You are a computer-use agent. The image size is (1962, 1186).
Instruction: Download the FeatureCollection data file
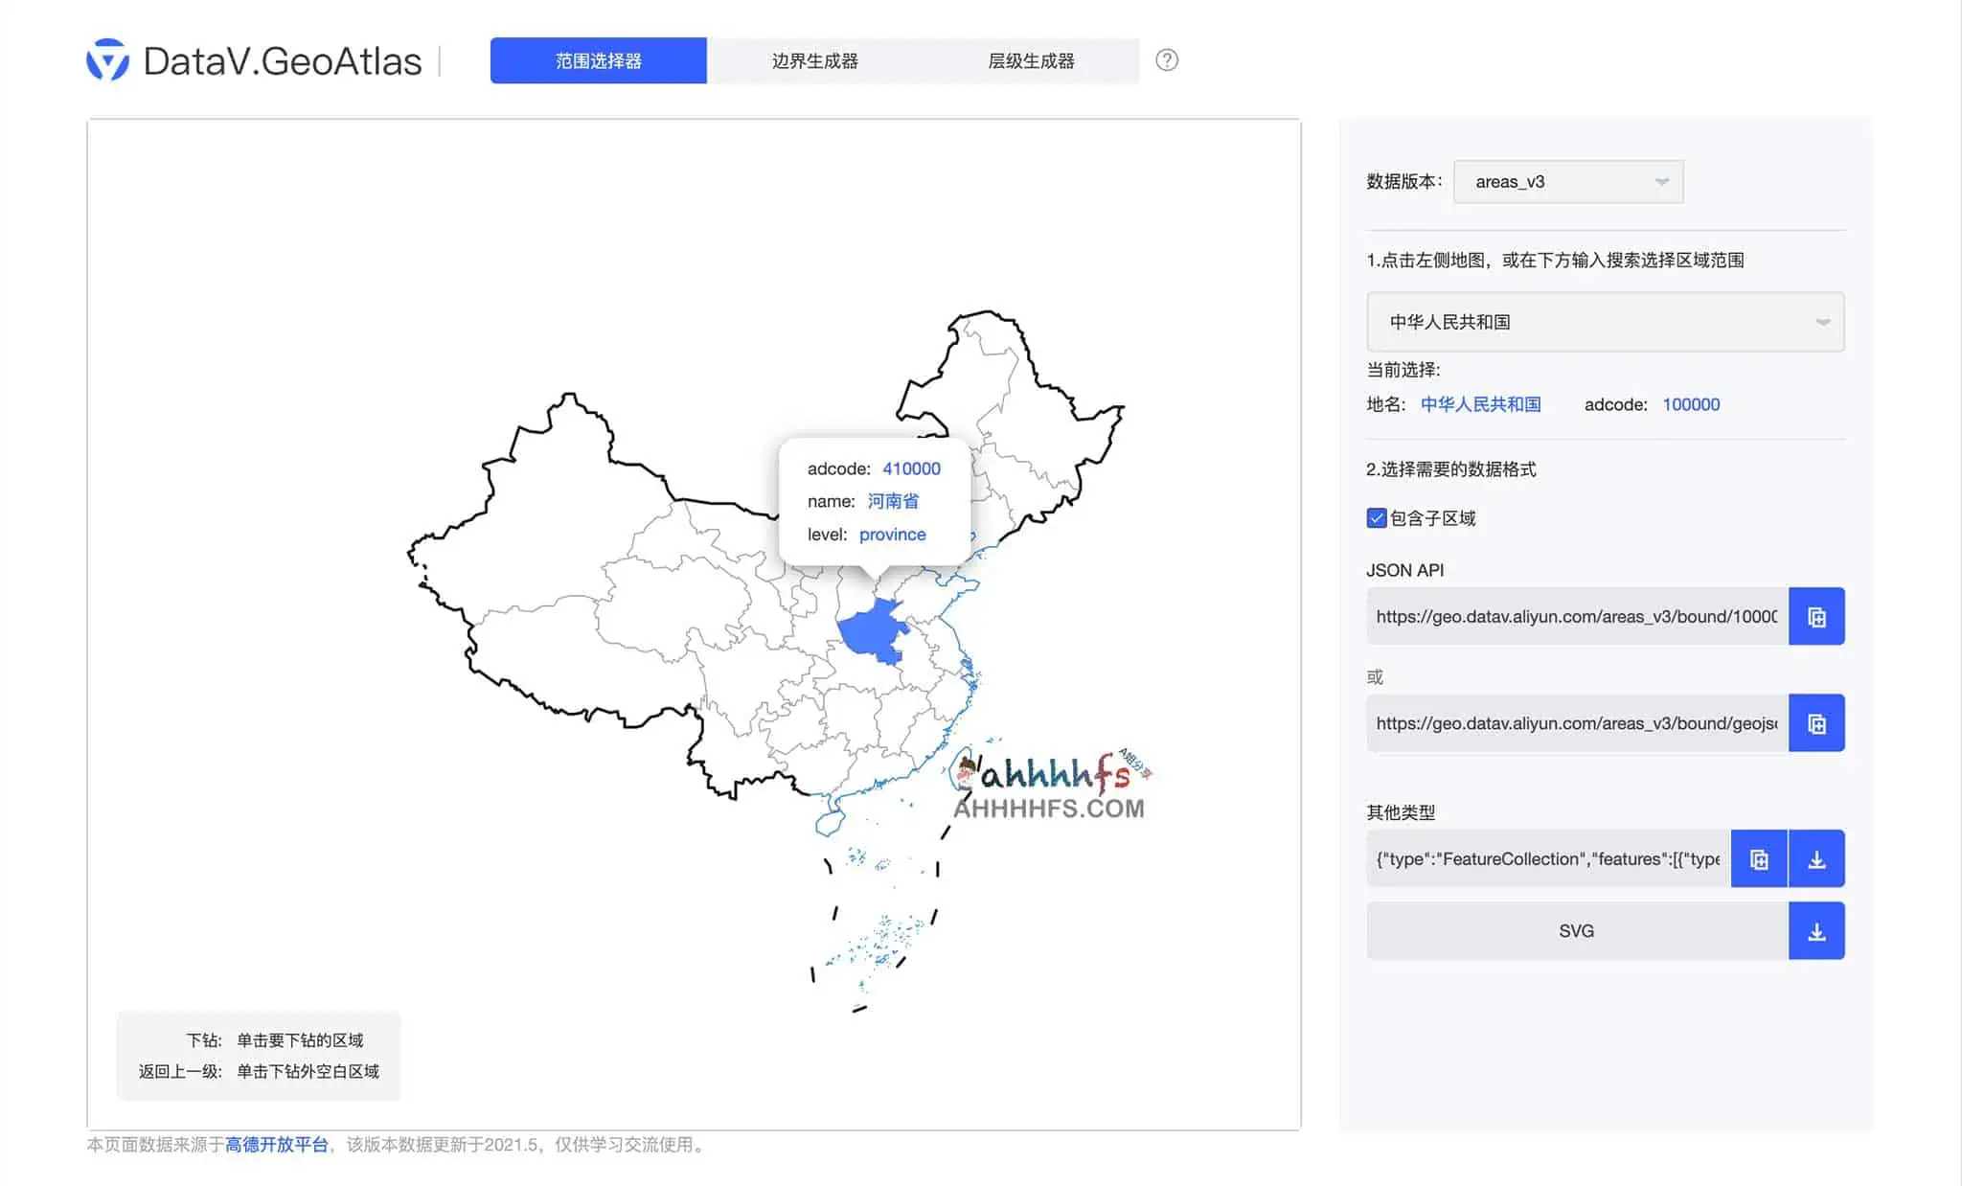(x=1817, y=858)
